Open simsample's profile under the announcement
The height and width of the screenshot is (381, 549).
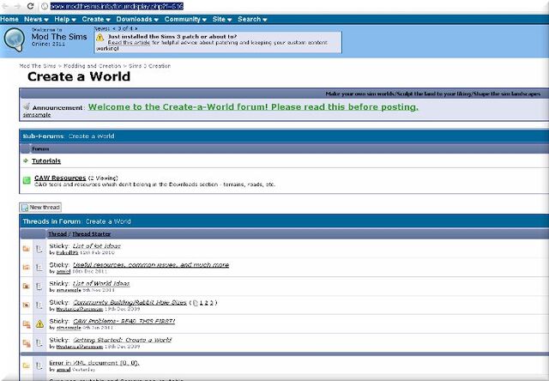[x=37, y=115]
